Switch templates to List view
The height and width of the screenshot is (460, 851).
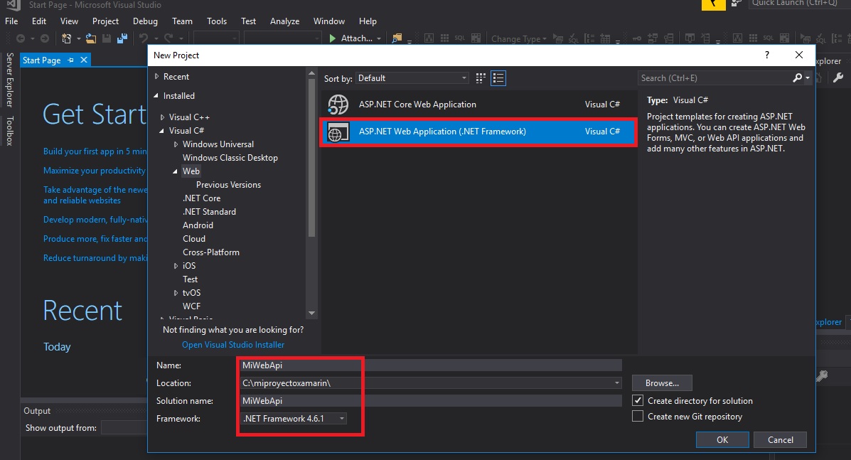(x=498, y=78)
